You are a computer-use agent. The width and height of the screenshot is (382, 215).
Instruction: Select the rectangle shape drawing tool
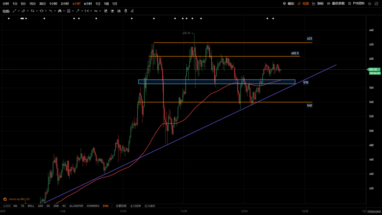pos(32,11)
